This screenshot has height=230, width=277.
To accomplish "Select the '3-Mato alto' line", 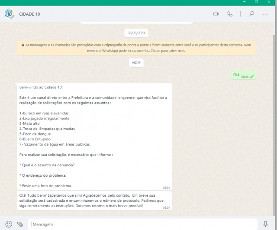I will [29, 123].
